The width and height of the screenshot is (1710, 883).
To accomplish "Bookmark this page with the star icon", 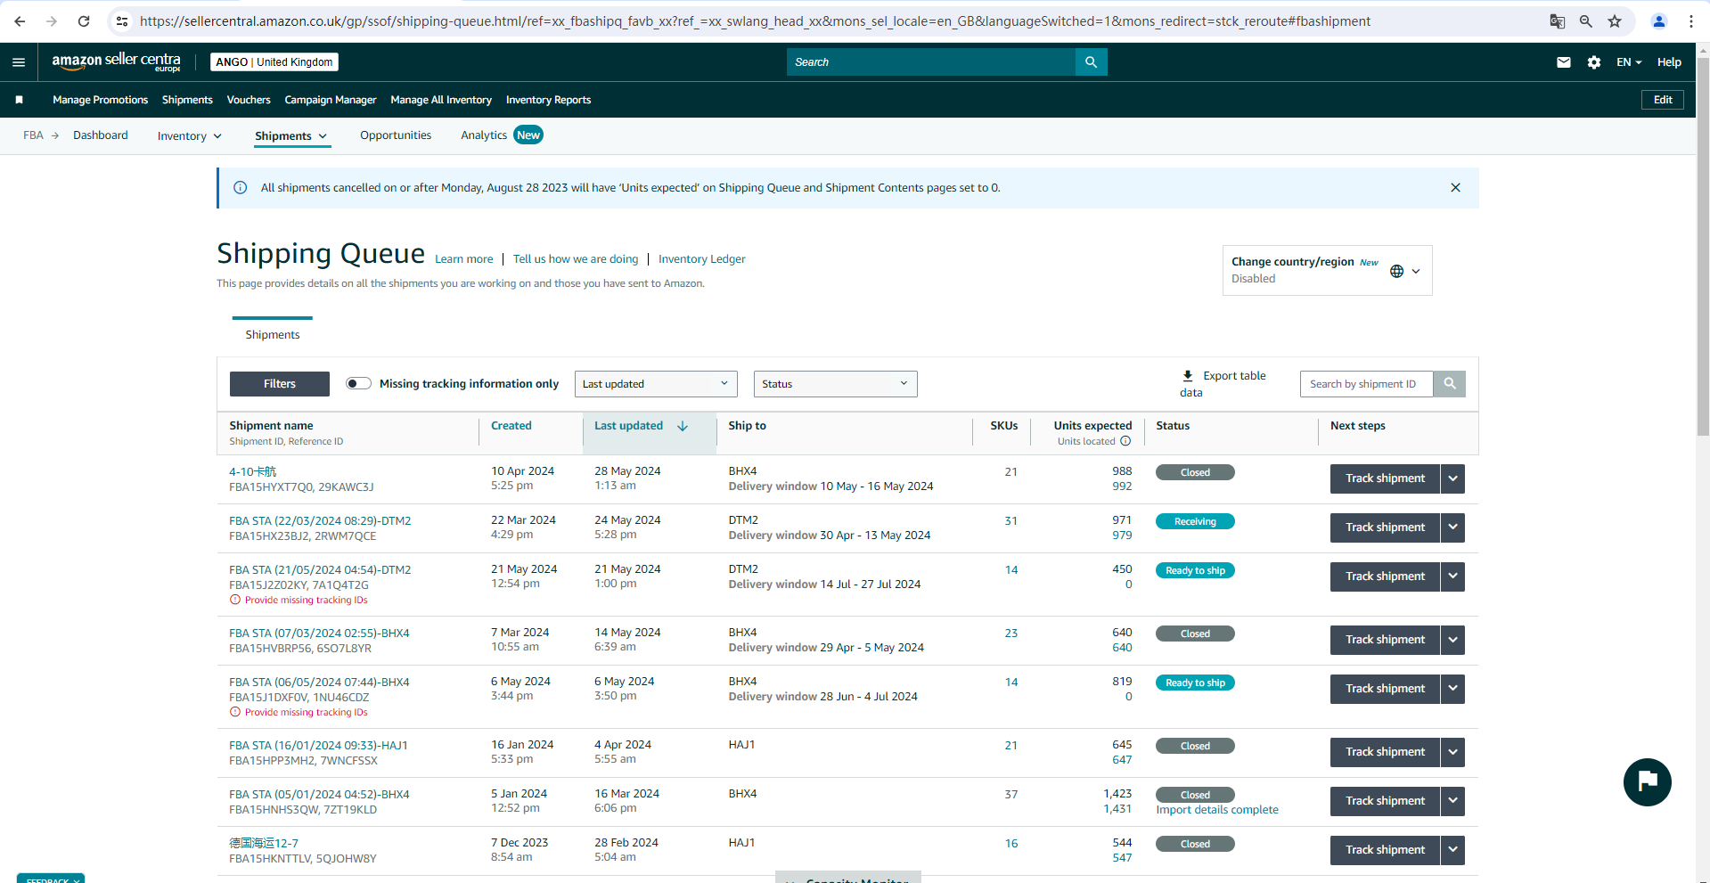I will tap(1615, 21).
